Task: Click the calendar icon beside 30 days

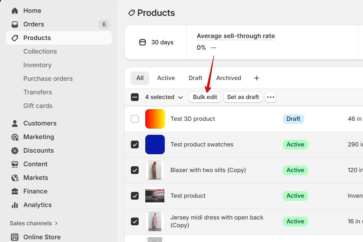Action: [x=143, y=42]
